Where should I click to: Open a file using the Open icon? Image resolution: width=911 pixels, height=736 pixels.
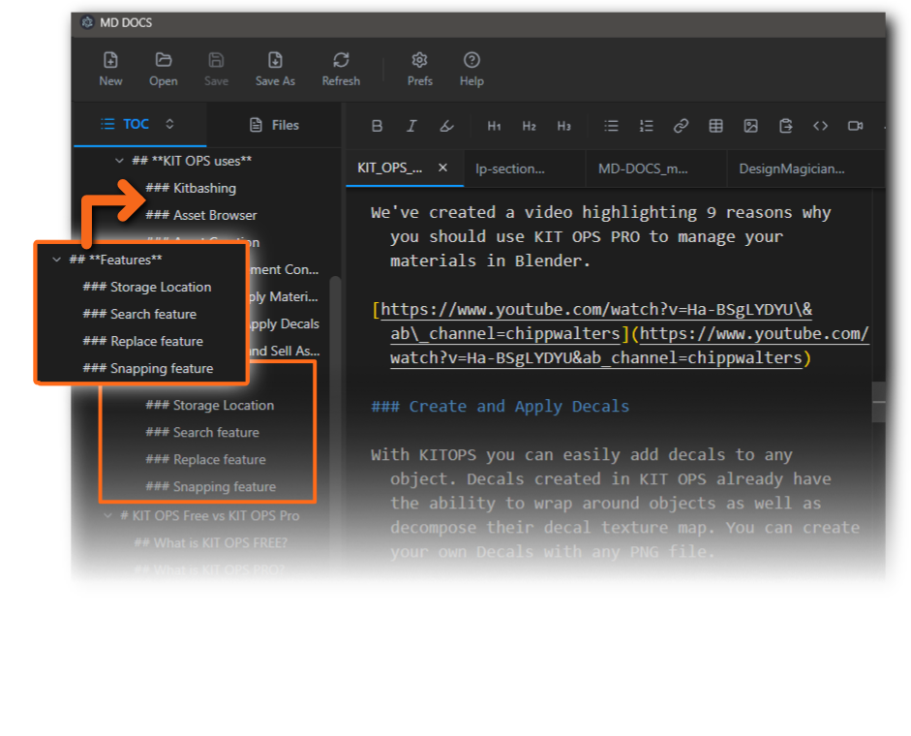(x=164, y=69)
